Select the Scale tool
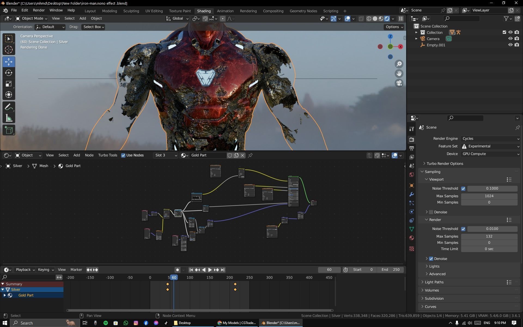The width and height of the screenshot is (523, 327). 9,84
